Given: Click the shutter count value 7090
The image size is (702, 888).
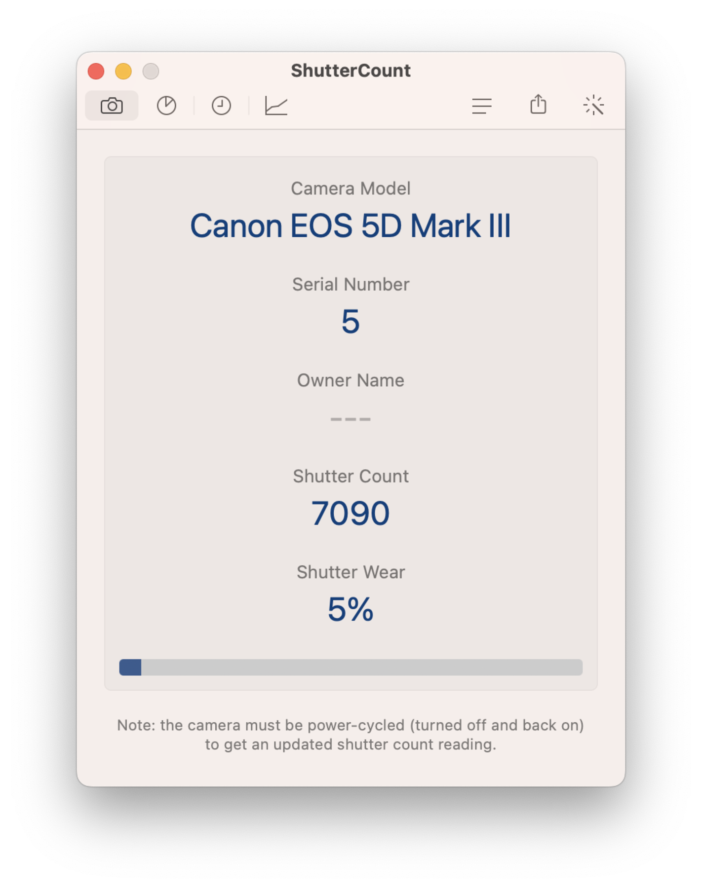Looking at the screenshot, I should [351, 514].
